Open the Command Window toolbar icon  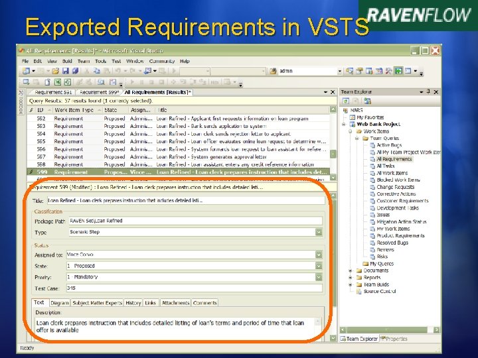(x=408, y=71)
